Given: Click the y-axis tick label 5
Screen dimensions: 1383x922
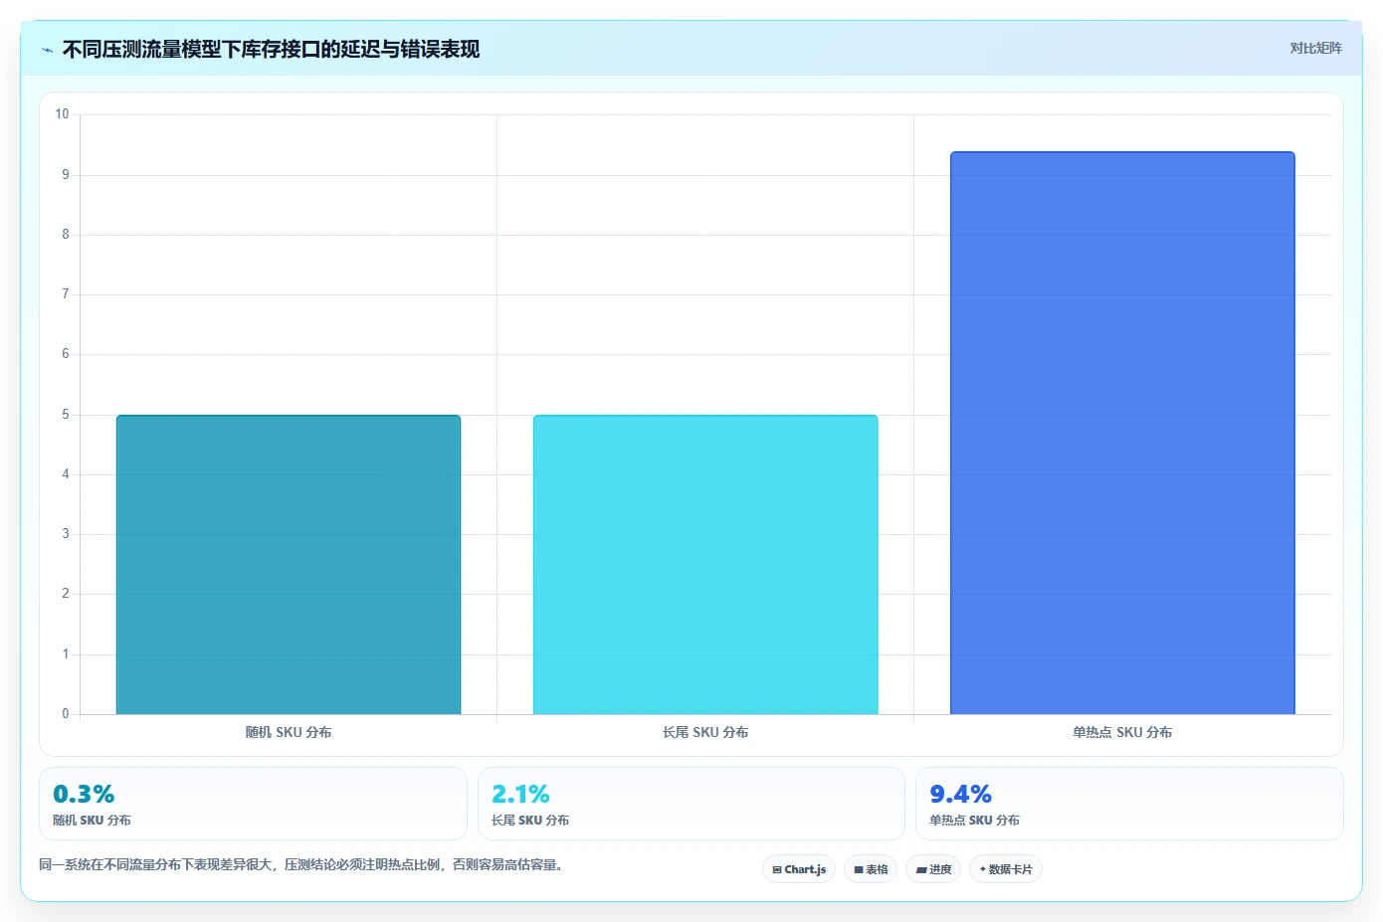Looking at the screenshot, I should tap(66, 415).
